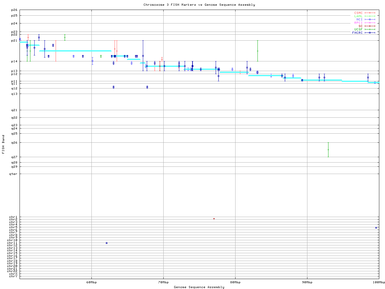Click the FHCRC dark blue legend marker

(370, 33)
